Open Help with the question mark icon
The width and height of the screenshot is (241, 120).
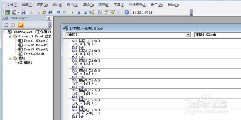(x=127, y=12)
